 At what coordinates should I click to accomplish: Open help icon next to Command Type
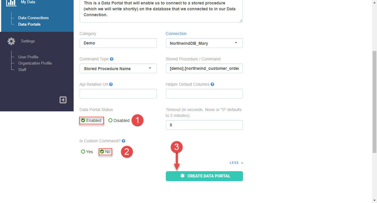(x=112, y=59)
